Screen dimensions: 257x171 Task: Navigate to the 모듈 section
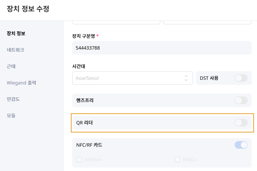click(x=11, y=115)
